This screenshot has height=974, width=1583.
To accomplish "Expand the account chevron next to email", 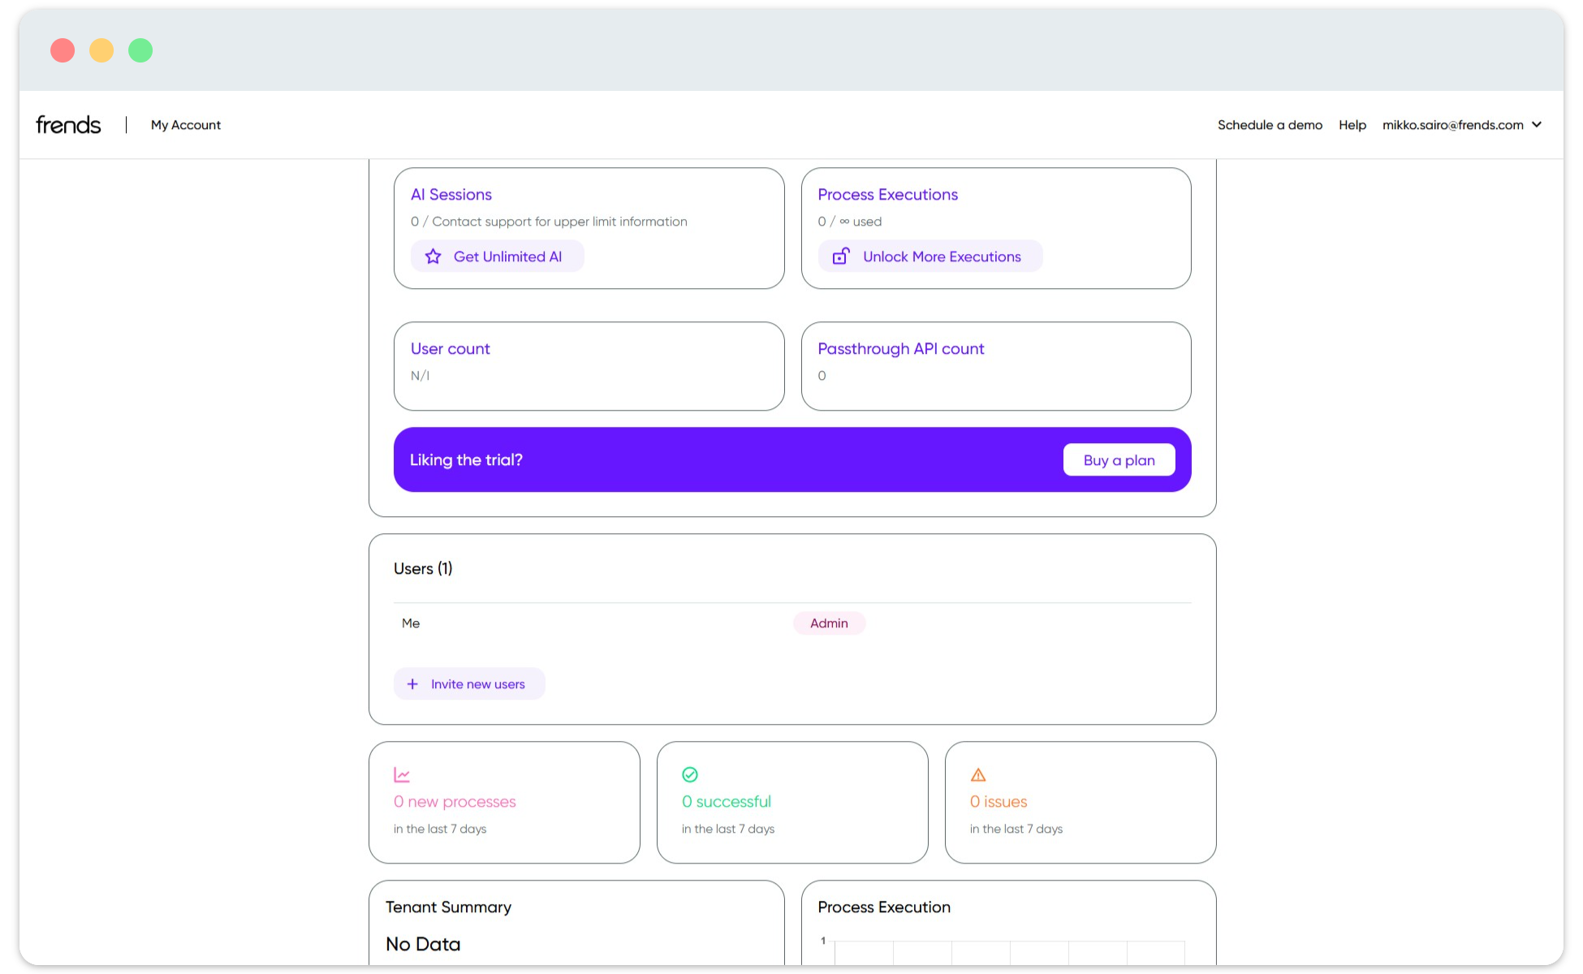I will 1537,125.
